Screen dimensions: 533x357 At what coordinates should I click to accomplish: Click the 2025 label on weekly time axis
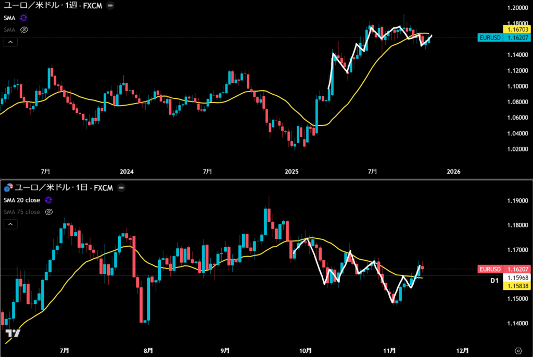coord(291,172)
